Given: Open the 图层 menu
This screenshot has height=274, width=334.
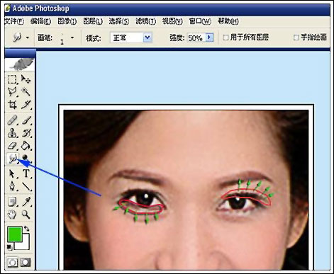Looking at the screenshot, I should (93, 21).
